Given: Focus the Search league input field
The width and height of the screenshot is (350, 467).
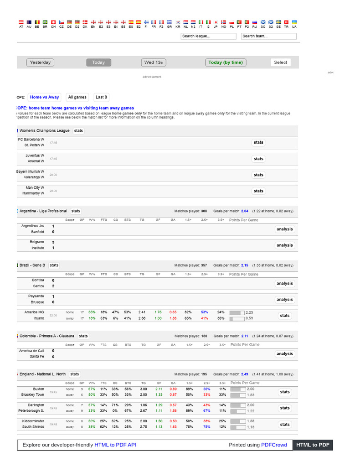Looking at the screenshot, I should coord(208,36).
